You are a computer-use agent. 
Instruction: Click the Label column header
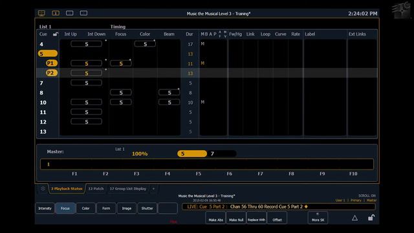click(x=310, y=34)
